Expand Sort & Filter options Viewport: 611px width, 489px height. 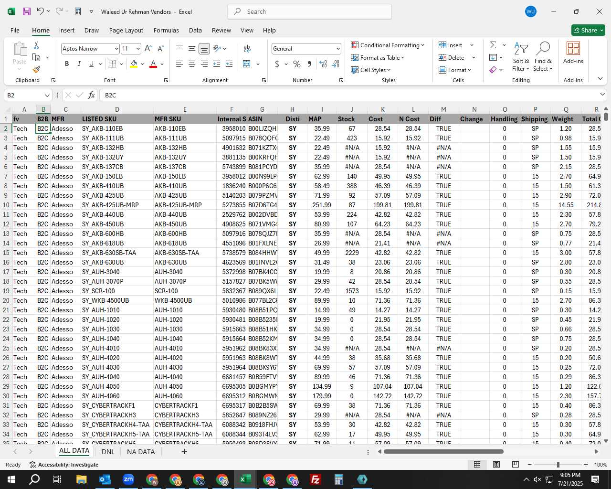(521, 57)
